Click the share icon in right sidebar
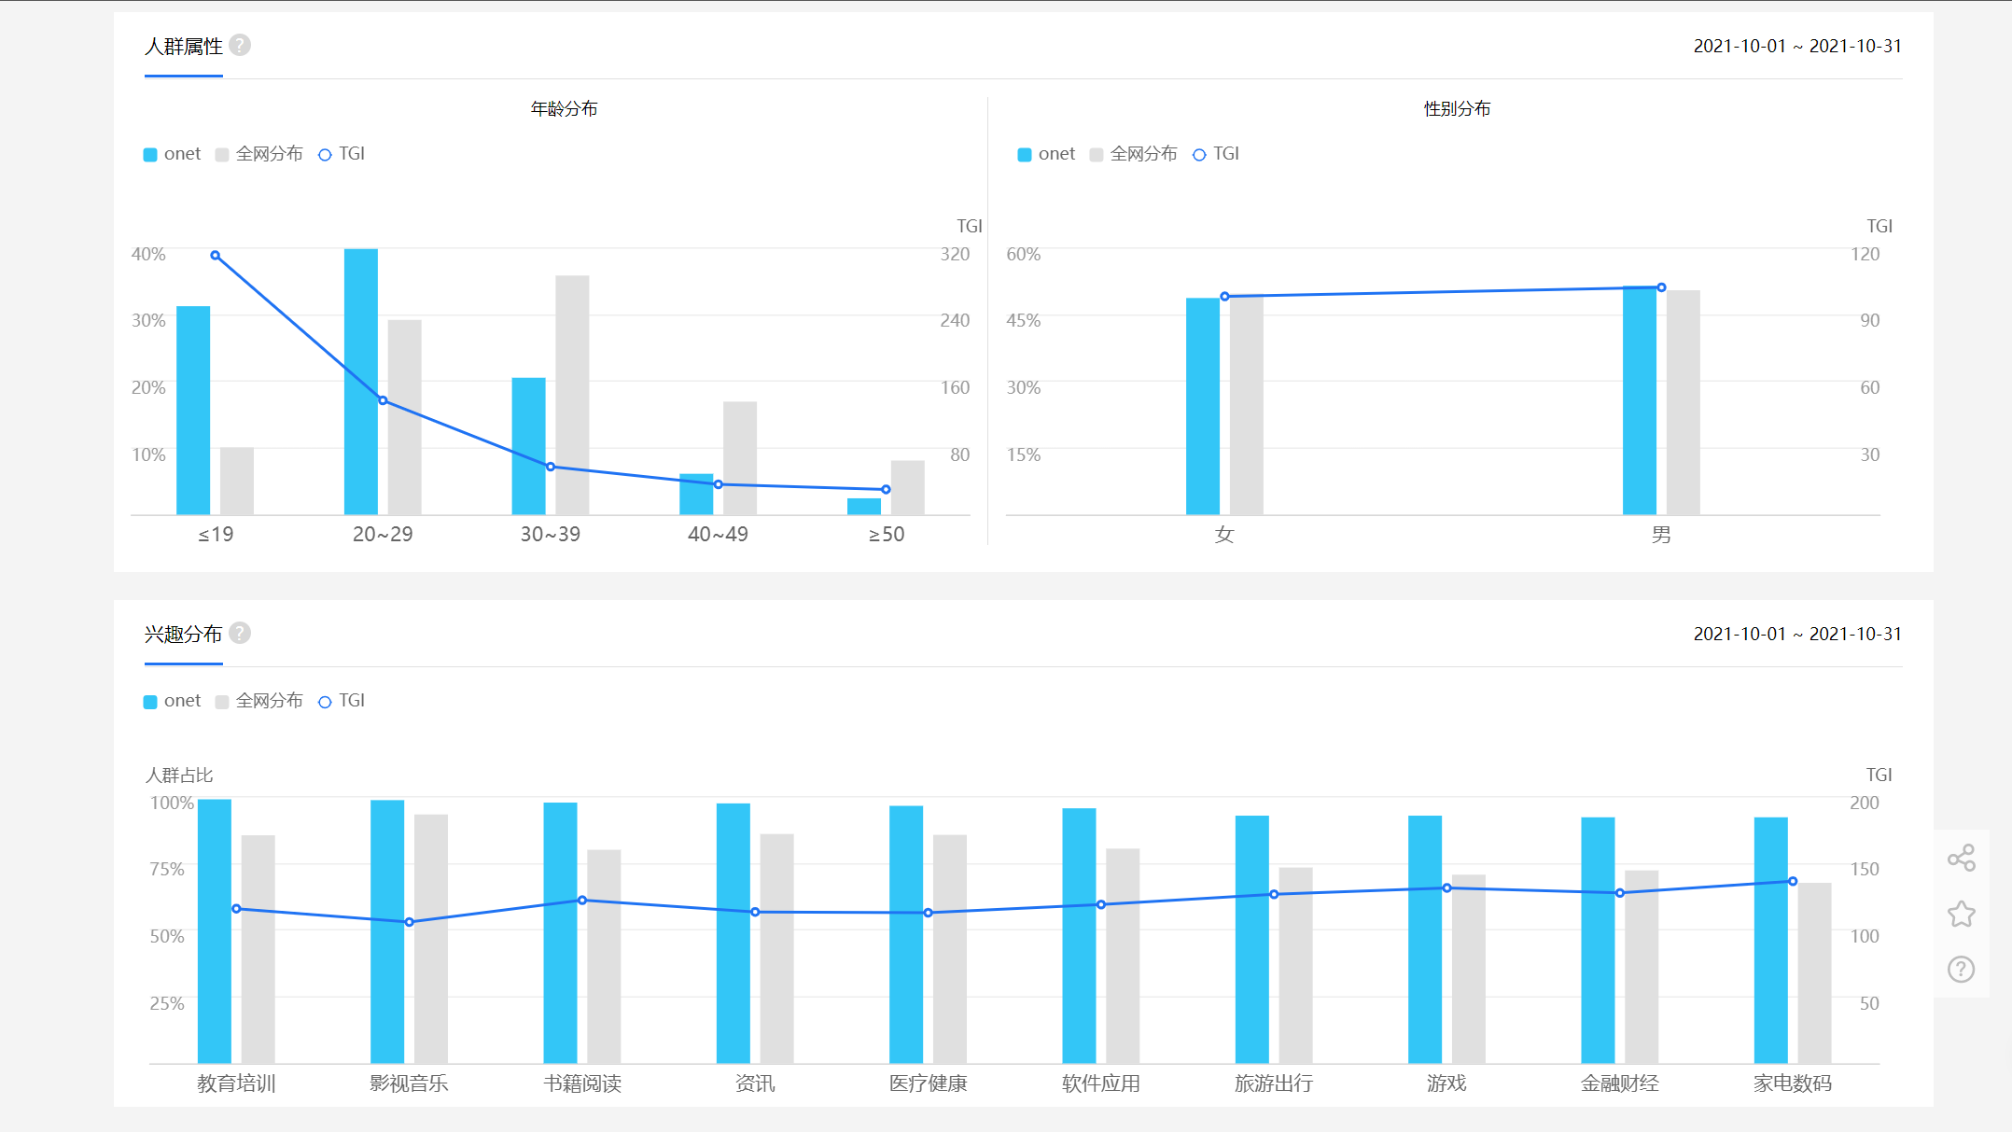This screenshot has height=1132, width=2012. [x=1961, y=858]
